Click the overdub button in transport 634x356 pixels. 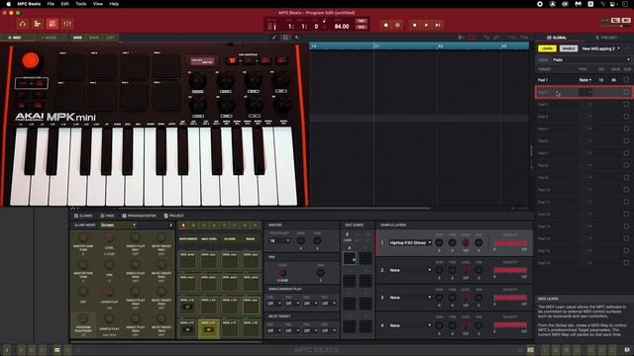397,25
